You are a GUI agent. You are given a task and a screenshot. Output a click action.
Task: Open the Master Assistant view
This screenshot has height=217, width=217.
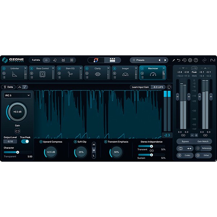96,60
